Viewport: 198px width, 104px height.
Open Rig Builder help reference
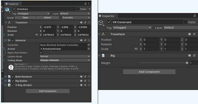(81, 81)
